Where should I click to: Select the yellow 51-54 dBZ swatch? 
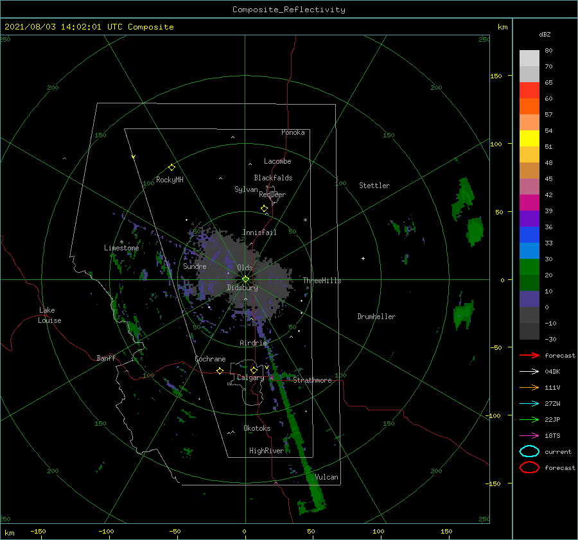pos(529,139)
